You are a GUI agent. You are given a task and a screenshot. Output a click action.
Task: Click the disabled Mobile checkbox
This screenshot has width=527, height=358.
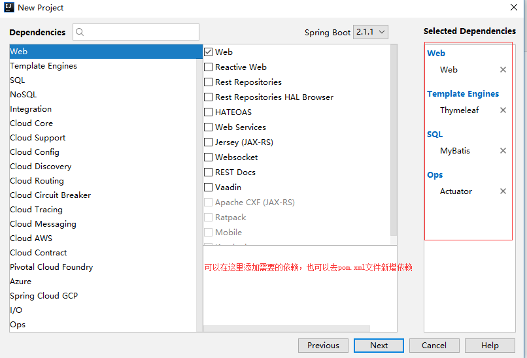point(209,233)
